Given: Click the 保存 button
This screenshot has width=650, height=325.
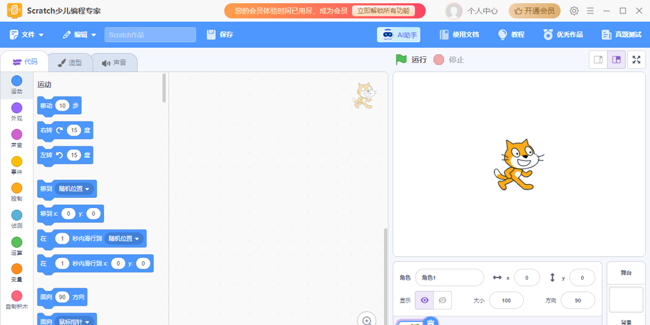Looking at the screenshot, I should (x=220, y=34).
